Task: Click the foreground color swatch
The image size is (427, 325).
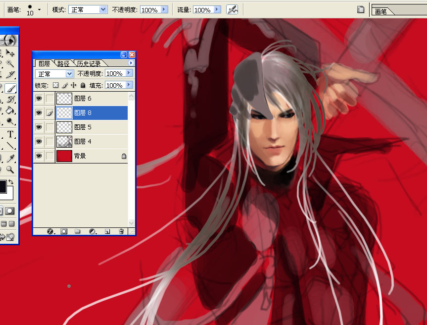Action: (x=3, y=186)
